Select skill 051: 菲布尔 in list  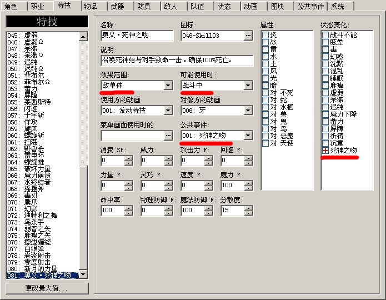[x=42, y=76]
